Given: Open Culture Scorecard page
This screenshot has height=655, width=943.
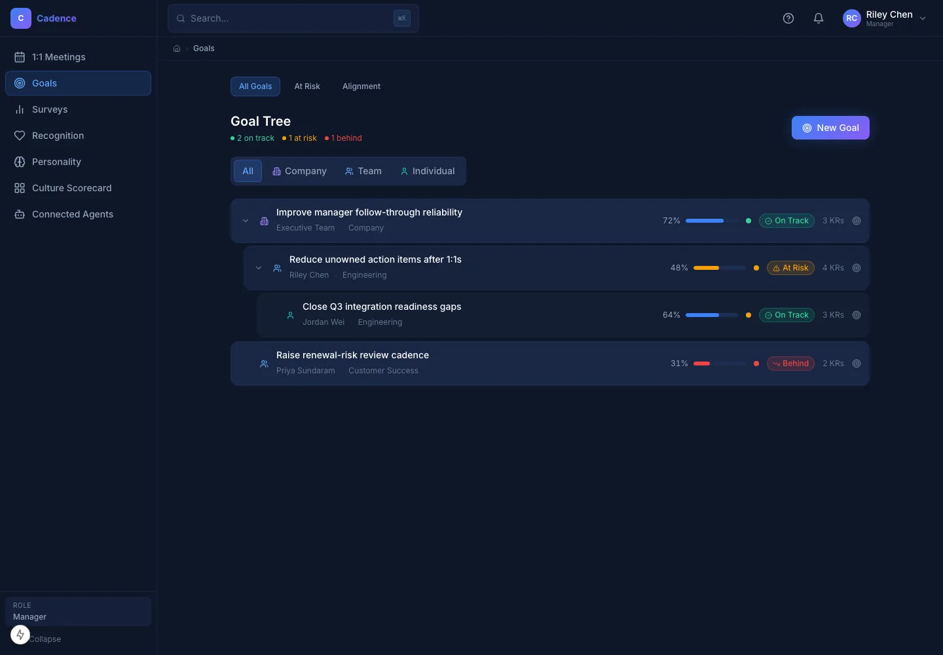Looking at the screenshot, I should coord(78,188).
